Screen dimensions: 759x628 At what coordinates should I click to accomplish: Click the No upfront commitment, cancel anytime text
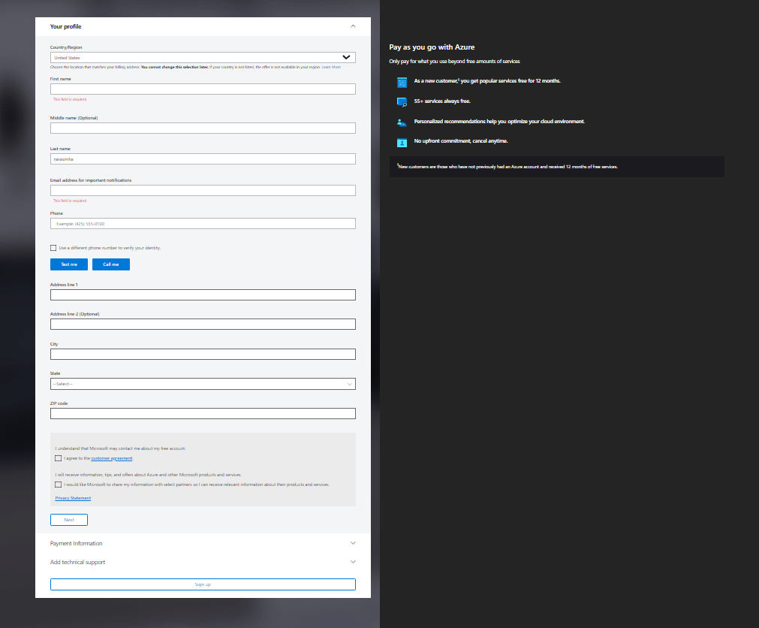pyautogui.click(x=461, y=141)
